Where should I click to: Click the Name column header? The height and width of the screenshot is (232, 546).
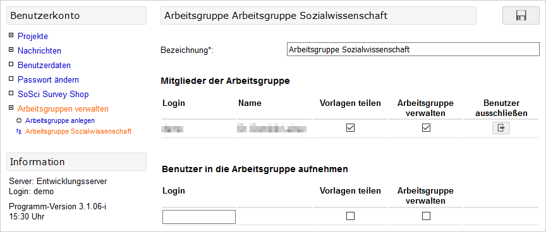[250, 103]
